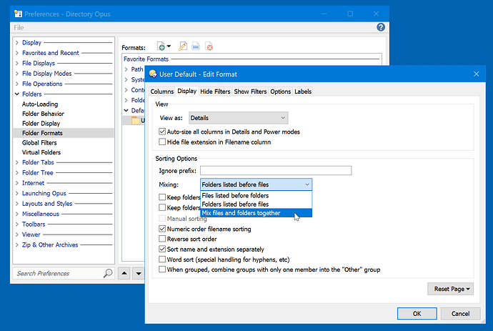Image resolution: width=493 pixels, height=331 pixels.
Task: Expand the Path formats group
Action: pos(126,69)
